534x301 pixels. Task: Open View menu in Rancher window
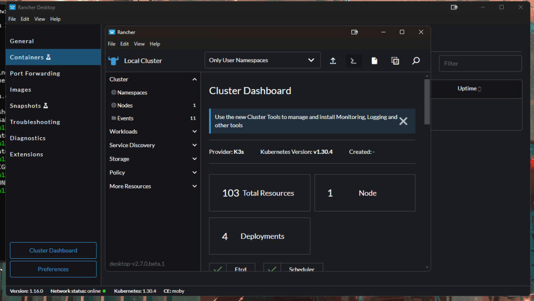point(139,44)
